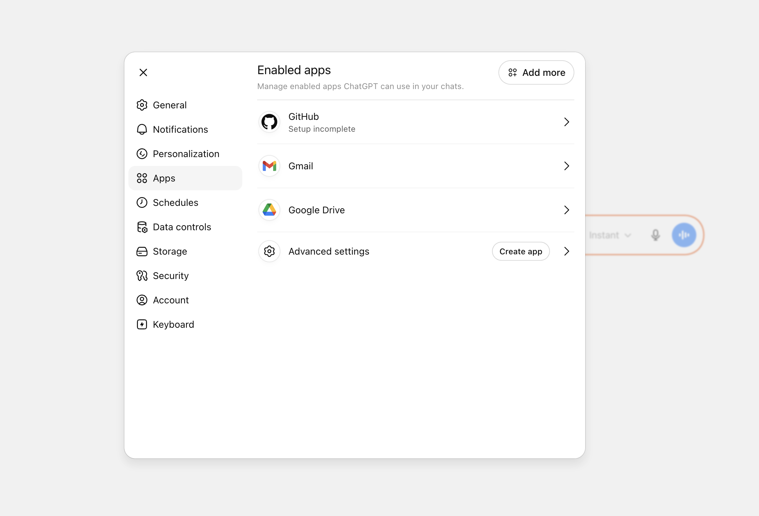
Task: Switch to the General settings tab
Action: click(185, 105)
